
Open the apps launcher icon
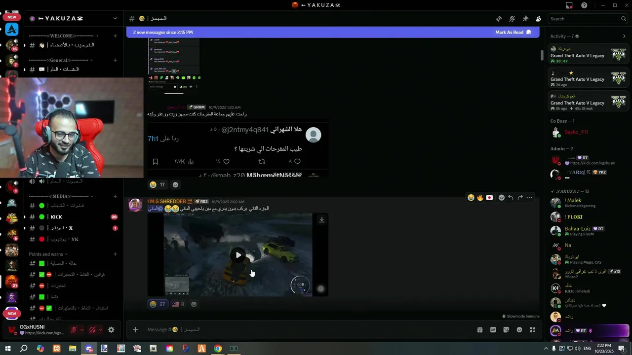pos(532,330)
